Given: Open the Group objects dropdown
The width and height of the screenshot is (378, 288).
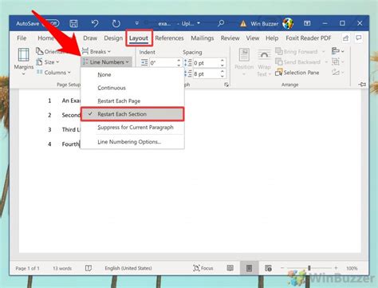Looking at the screenshot, I should 337,61.
